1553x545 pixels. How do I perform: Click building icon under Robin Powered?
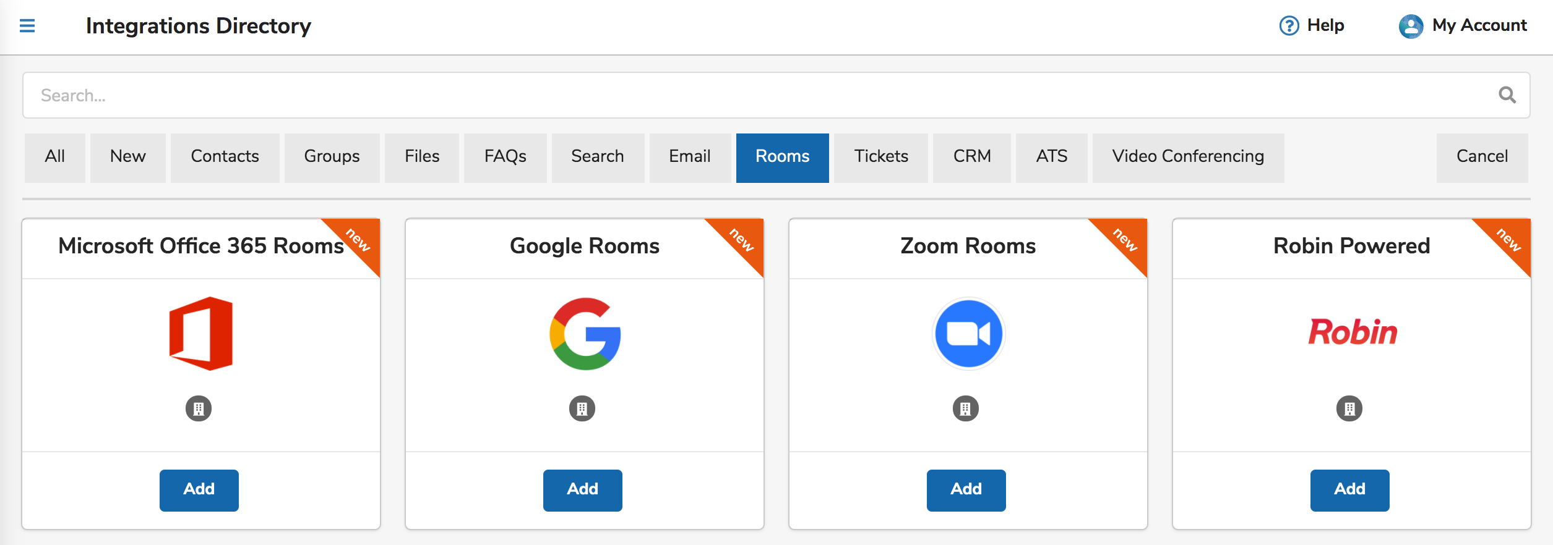coord(1349,408)
